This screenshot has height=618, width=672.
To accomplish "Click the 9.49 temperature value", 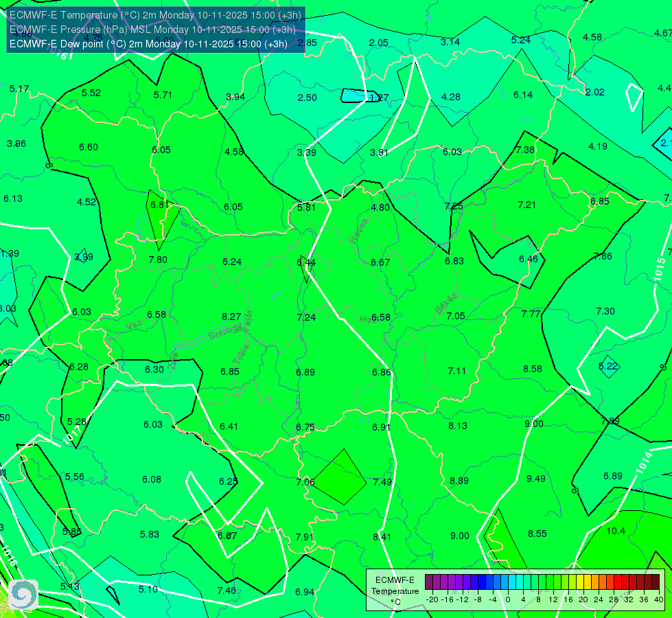I will point(535,479).
